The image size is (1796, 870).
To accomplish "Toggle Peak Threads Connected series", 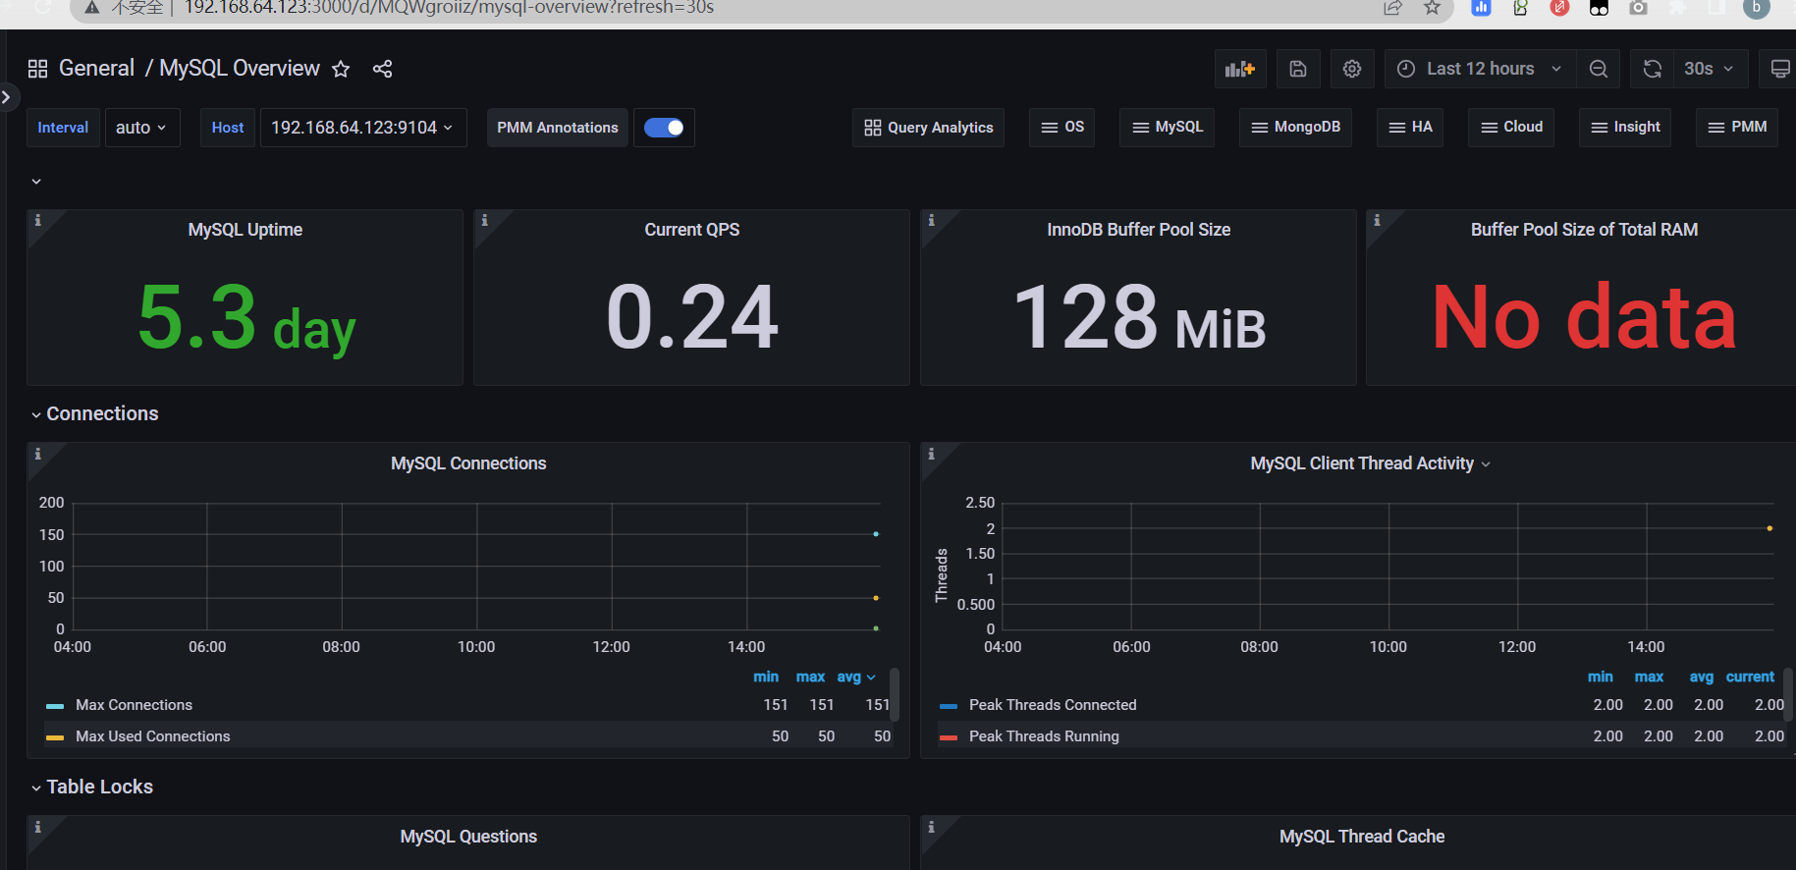I will coord(1053,705).
